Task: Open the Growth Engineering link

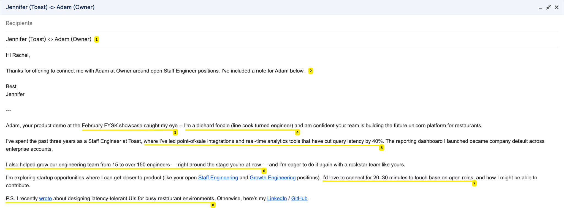Action: click(x=273, y=178)
